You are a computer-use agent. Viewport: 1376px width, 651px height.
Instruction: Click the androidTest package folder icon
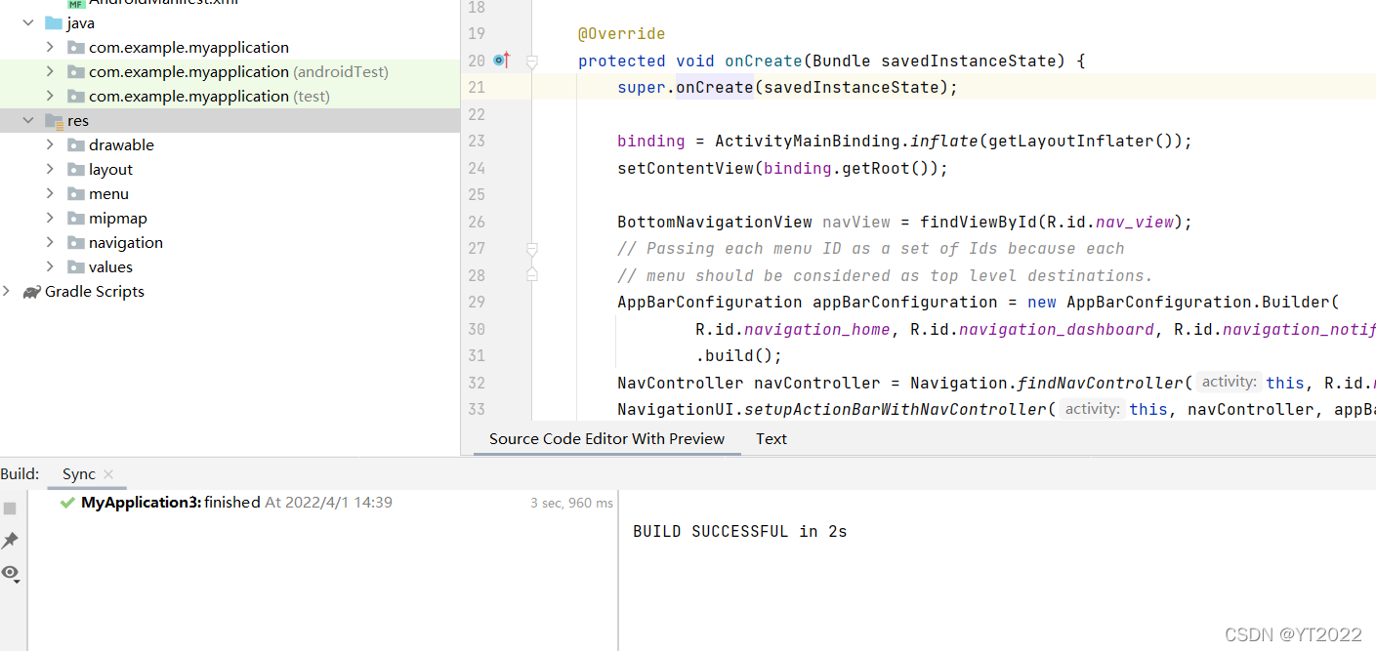click(75, 71)
